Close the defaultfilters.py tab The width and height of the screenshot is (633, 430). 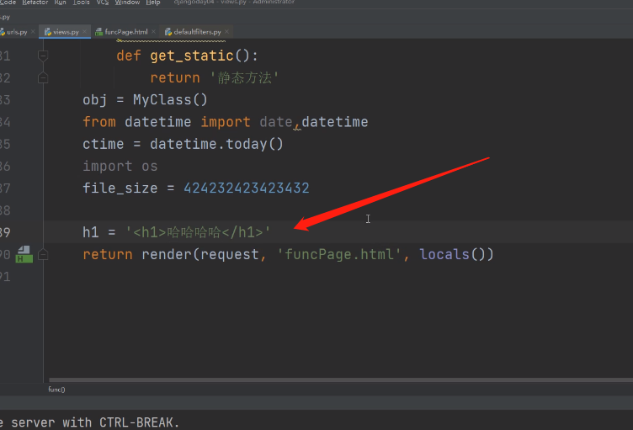coord(227,32)
